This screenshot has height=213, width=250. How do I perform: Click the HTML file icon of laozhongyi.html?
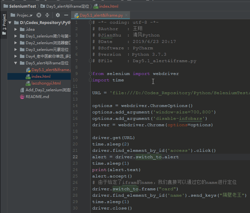pos(28,83)
